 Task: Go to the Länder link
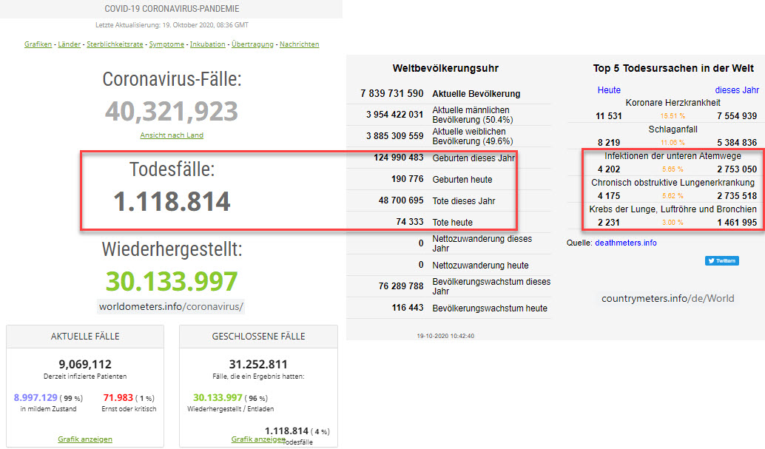tap(70, 44)
